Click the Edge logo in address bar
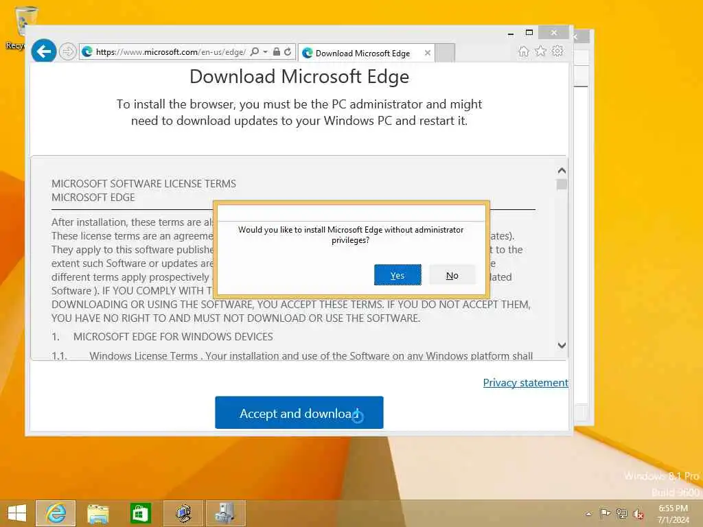This screenshot has width=703, height=527. coord(87,52)
